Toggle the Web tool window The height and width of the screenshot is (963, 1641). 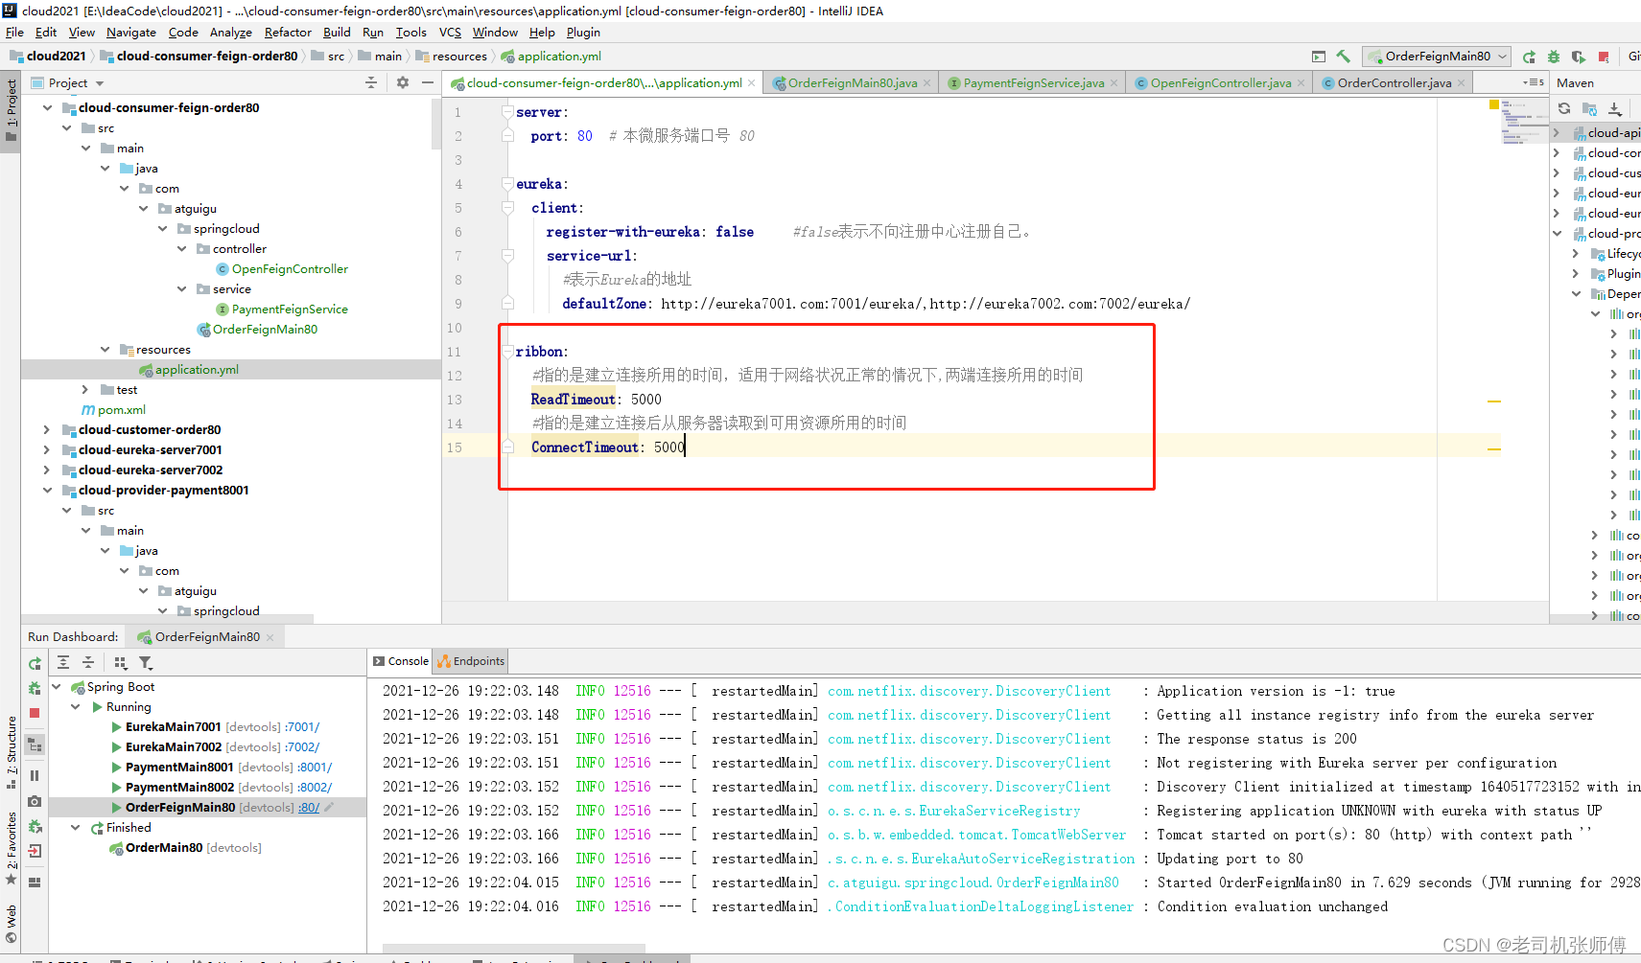(x=11, y=924)
